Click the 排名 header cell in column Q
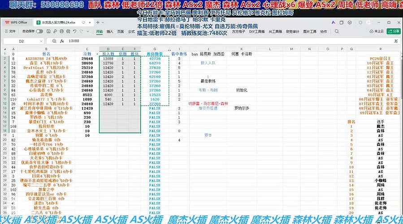This screenshot has width=403, height=224. (351, 122)
